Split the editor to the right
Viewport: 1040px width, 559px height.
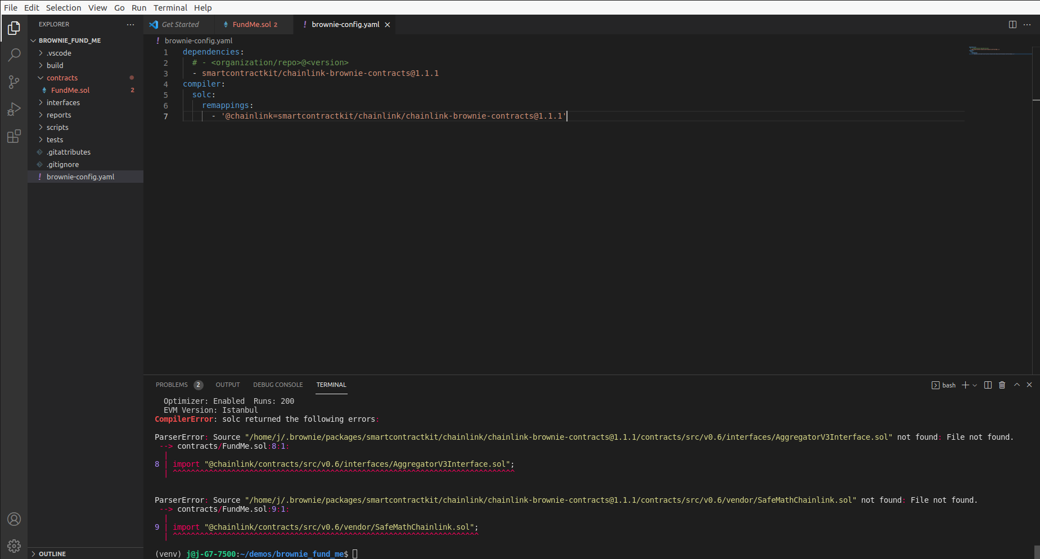point(1012,25)
